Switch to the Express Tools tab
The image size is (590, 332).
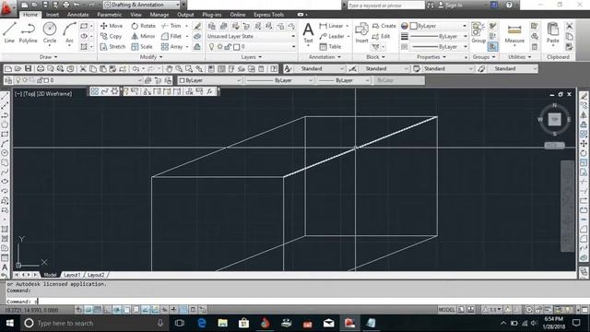tap(268, 15)
